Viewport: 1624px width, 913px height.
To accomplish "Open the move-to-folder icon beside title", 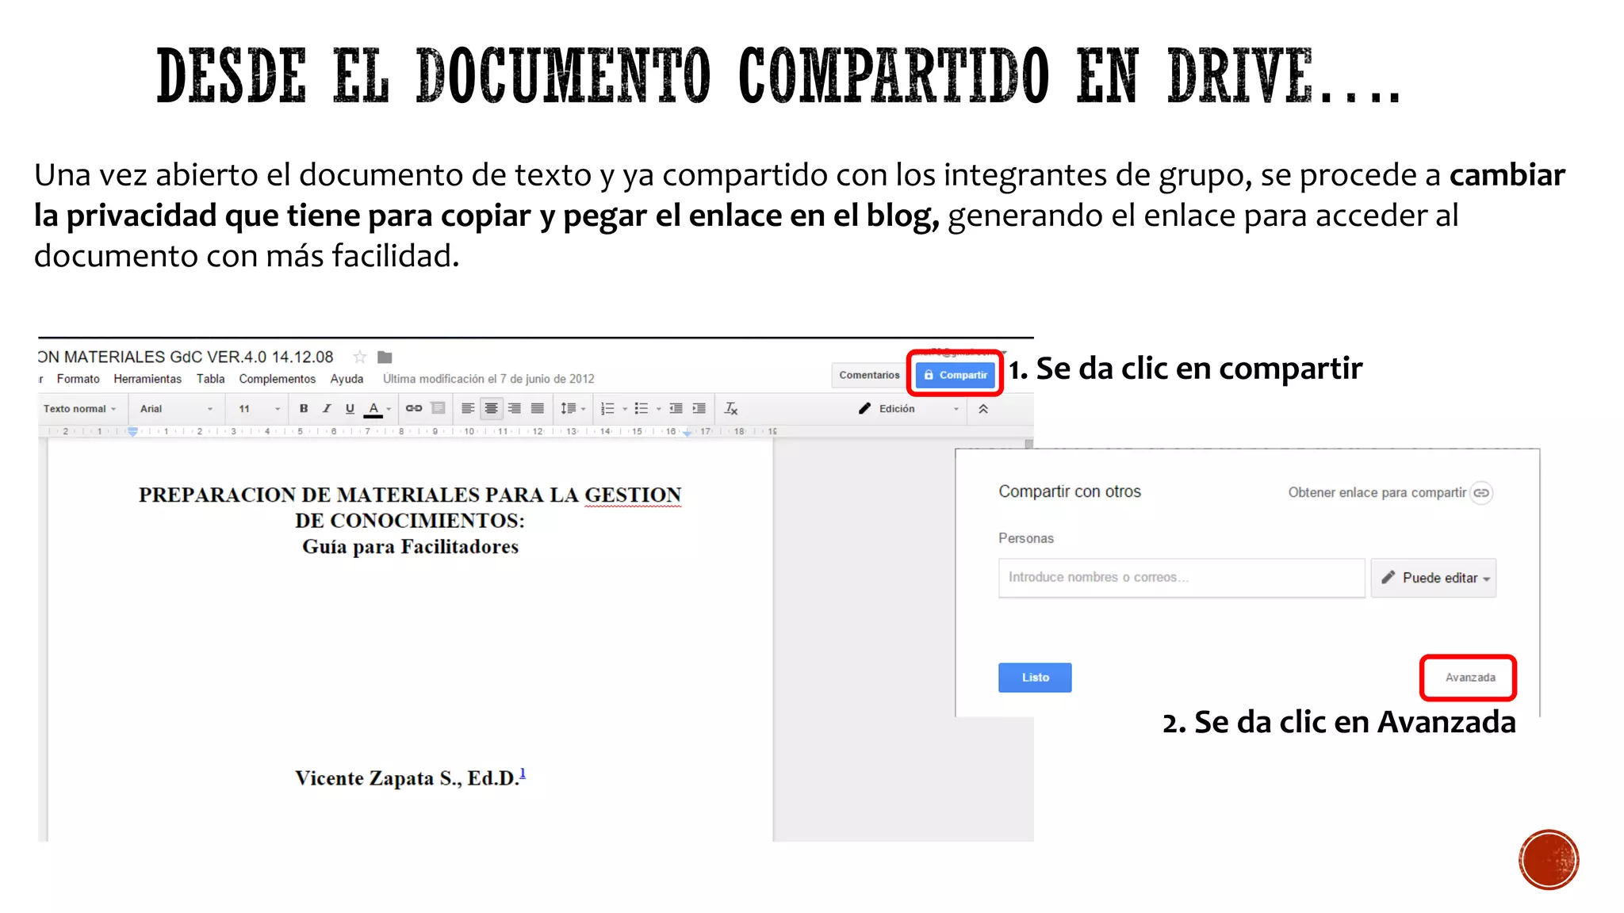I will pyautogui.click(x=385, y=357).
